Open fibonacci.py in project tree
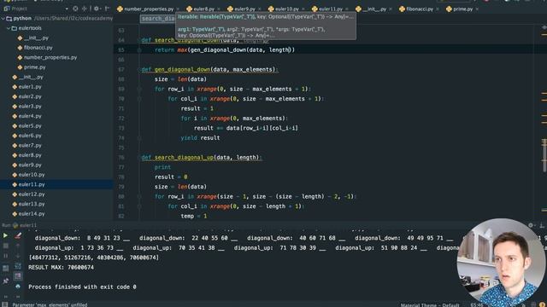Viewport: 547px width, 307px height. pyautogui.click(x=38, y=48)
